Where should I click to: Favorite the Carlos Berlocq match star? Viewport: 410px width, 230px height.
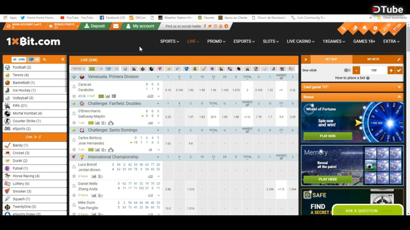(x=74, y=149)
